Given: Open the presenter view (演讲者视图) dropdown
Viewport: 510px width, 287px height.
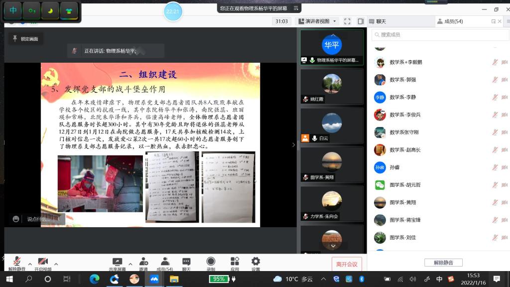Looking at the screenshot, I should (317, 21).
